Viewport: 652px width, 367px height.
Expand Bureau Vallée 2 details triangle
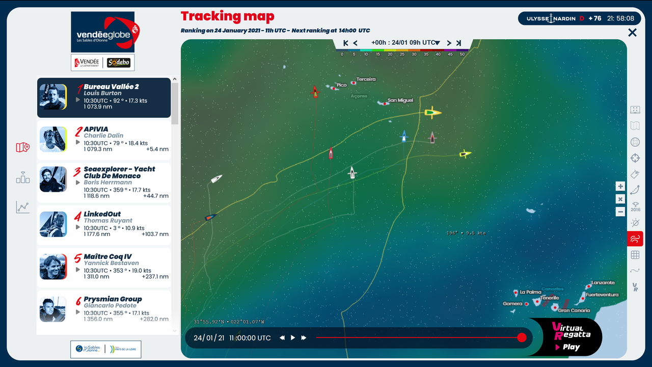click(78, 100)
